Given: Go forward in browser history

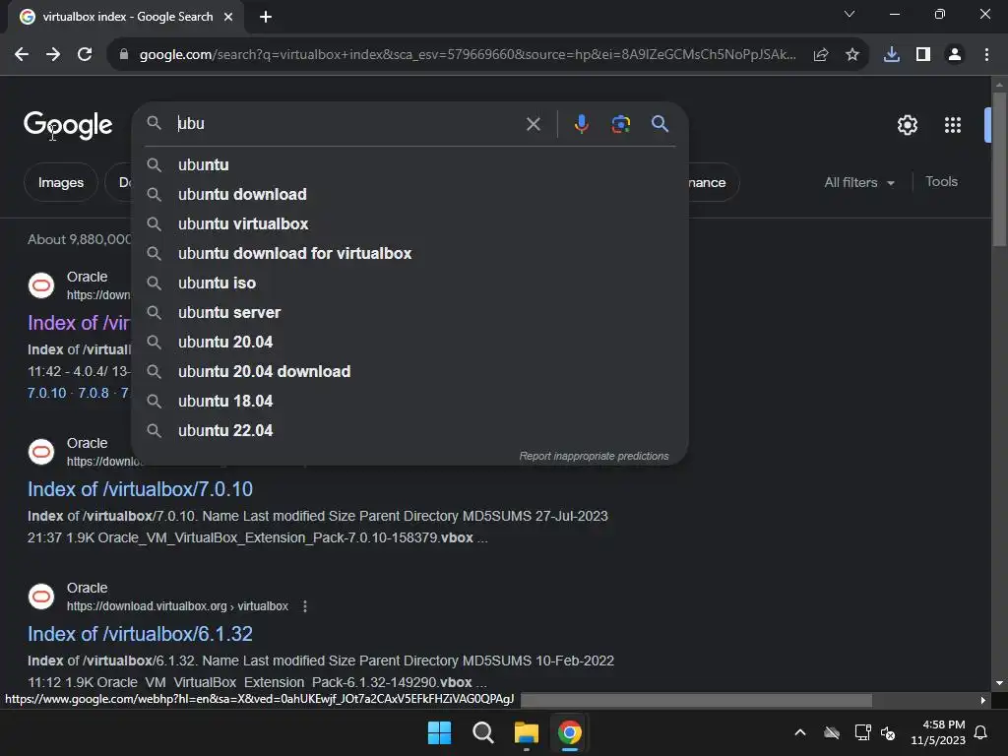Looking at the screenshot, I should (53, 55).
